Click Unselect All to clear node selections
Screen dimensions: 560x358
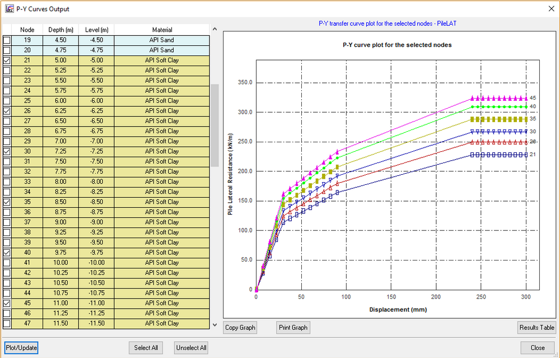click(x=190, y=347)
